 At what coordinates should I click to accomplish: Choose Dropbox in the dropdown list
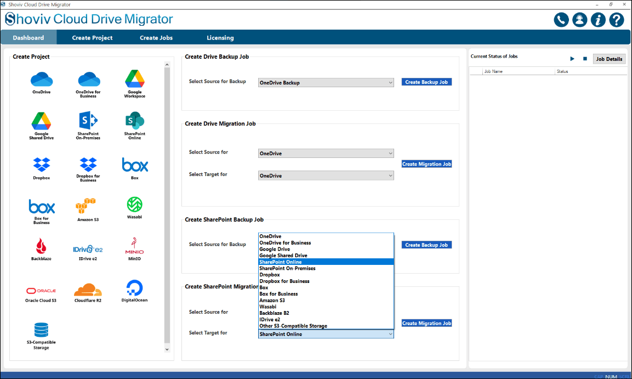[x=326, y=275]
